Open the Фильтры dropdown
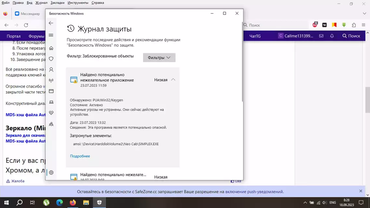The height and width of the screenshot is (208, 370). coord(159,58)
